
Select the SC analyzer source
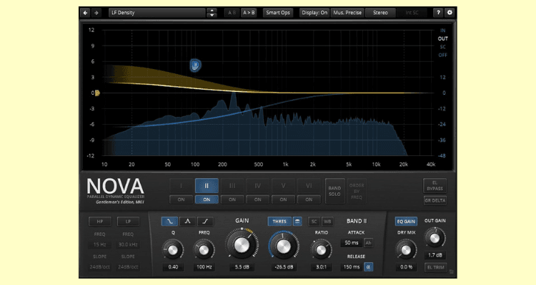(x=442, y=47)
